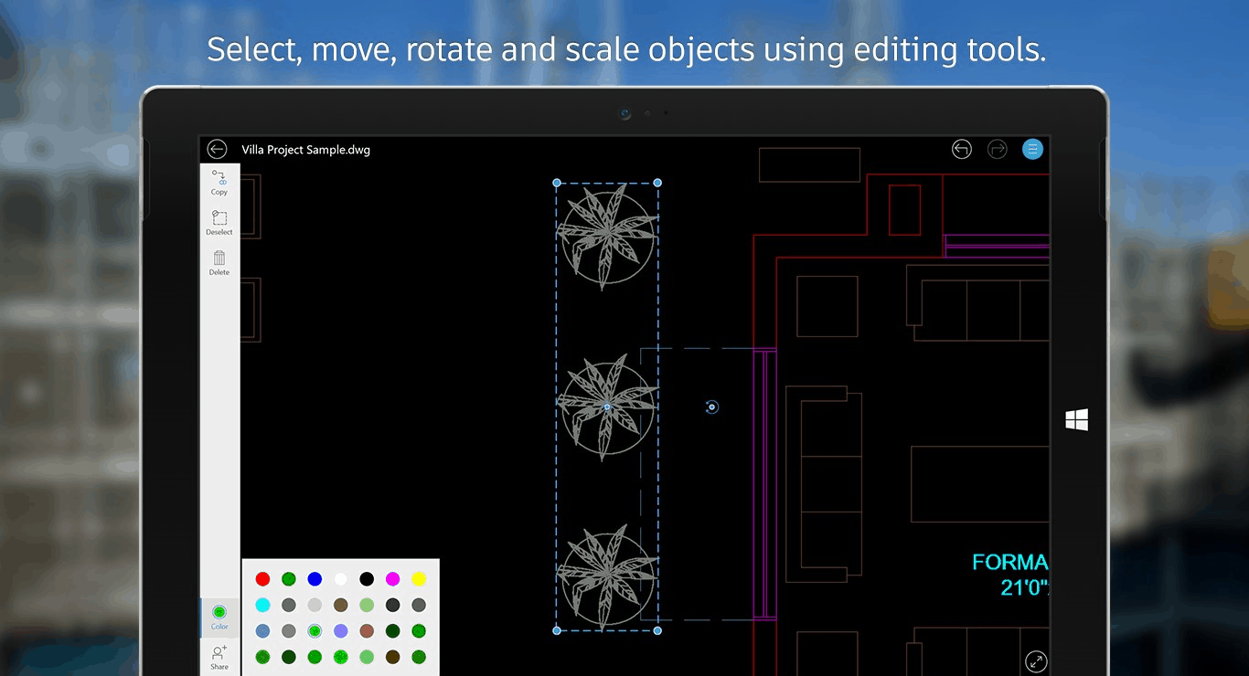The height and width of the screenshot is (676, 1249).
Task: Open the Share option in the sidebar
Action: coord(219,657)
